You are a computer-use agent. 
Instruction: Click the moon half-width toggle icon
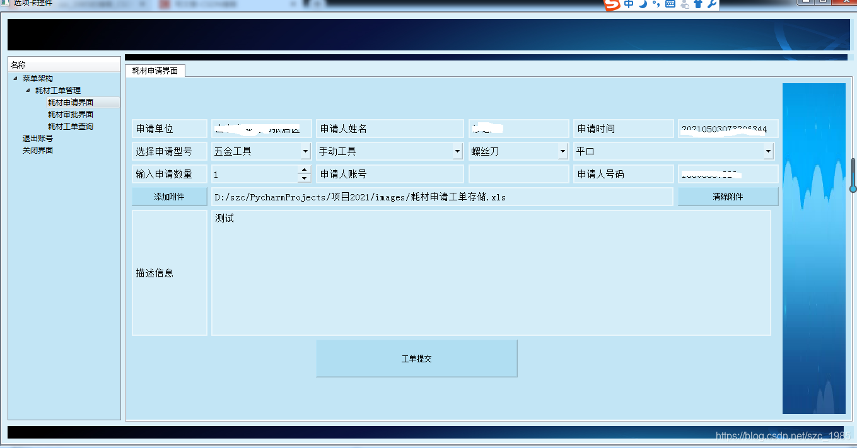(x=643, y=4)
